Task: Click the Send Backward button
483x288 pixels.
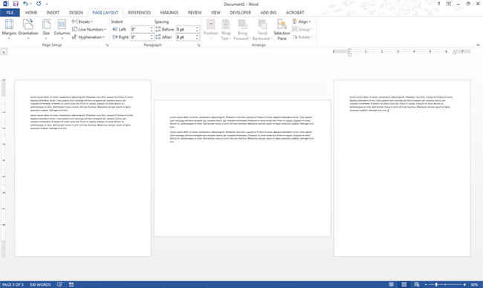Action: [x=262, y=30]
